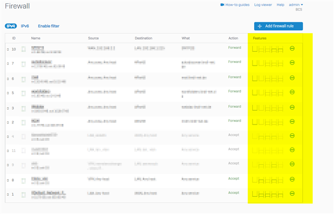The width and height of the screenshot is (334, 214).
Task: Open the Log viewer
Action: [x=263, y=5]
